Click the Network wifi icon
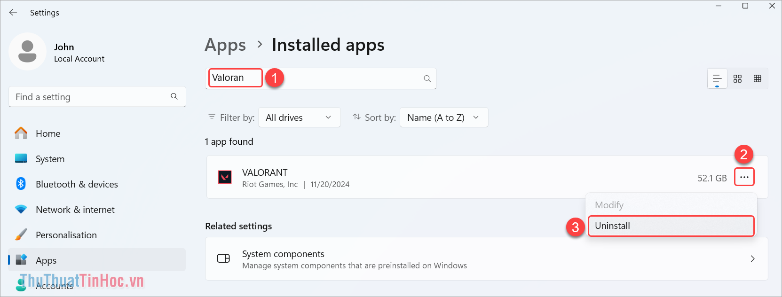The height and width of the screenshot is (297, 782). pyautogui.click(x=21, y=210)
